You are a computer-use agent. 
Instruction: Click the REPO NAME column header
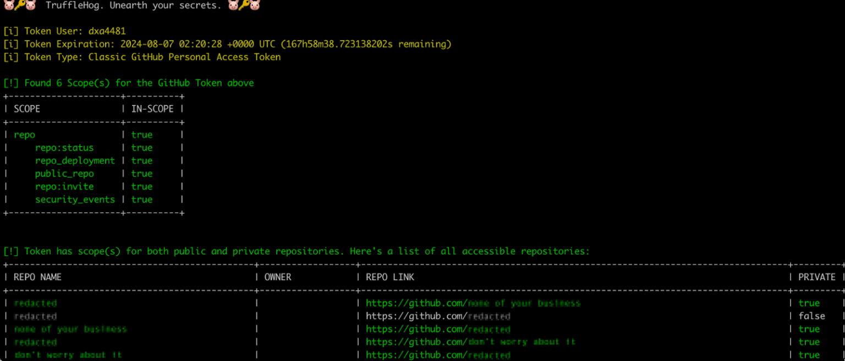37,277
